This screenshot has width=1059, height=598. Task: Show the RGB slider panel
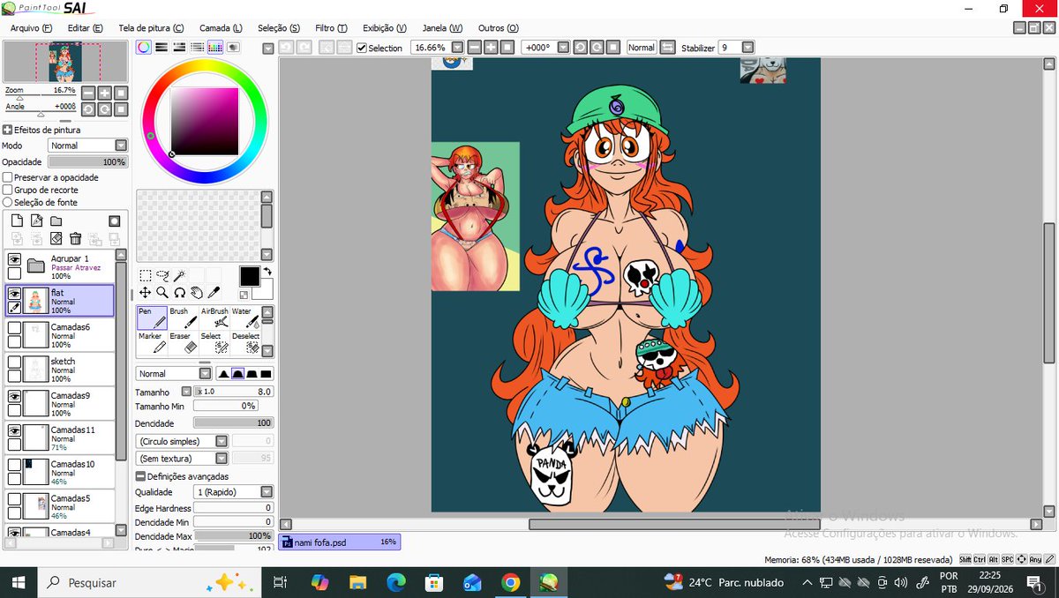click(161, 48)
